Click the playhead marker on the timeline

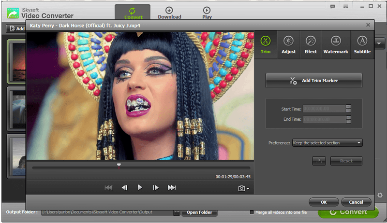tap(119, 165)
